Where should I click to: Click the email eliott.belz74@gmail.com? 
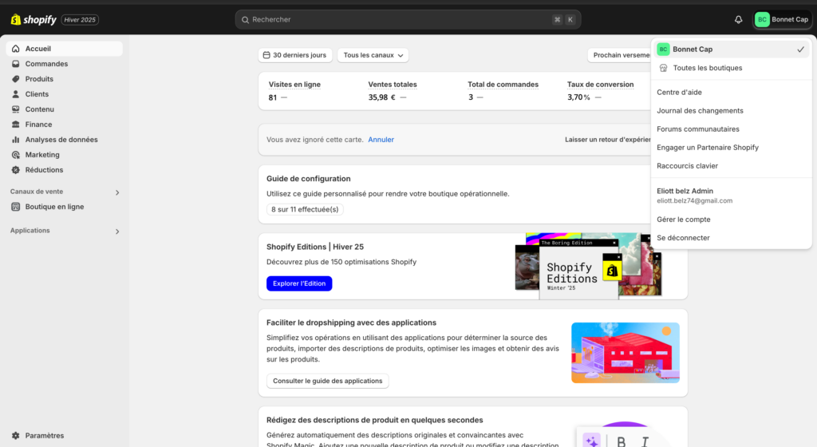coord(695,200)
